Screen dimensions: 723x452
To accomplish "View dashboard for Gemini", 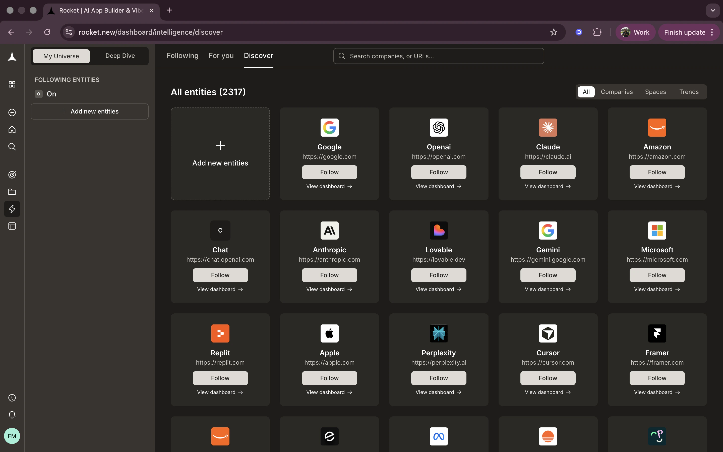I will tap(548, 289).
